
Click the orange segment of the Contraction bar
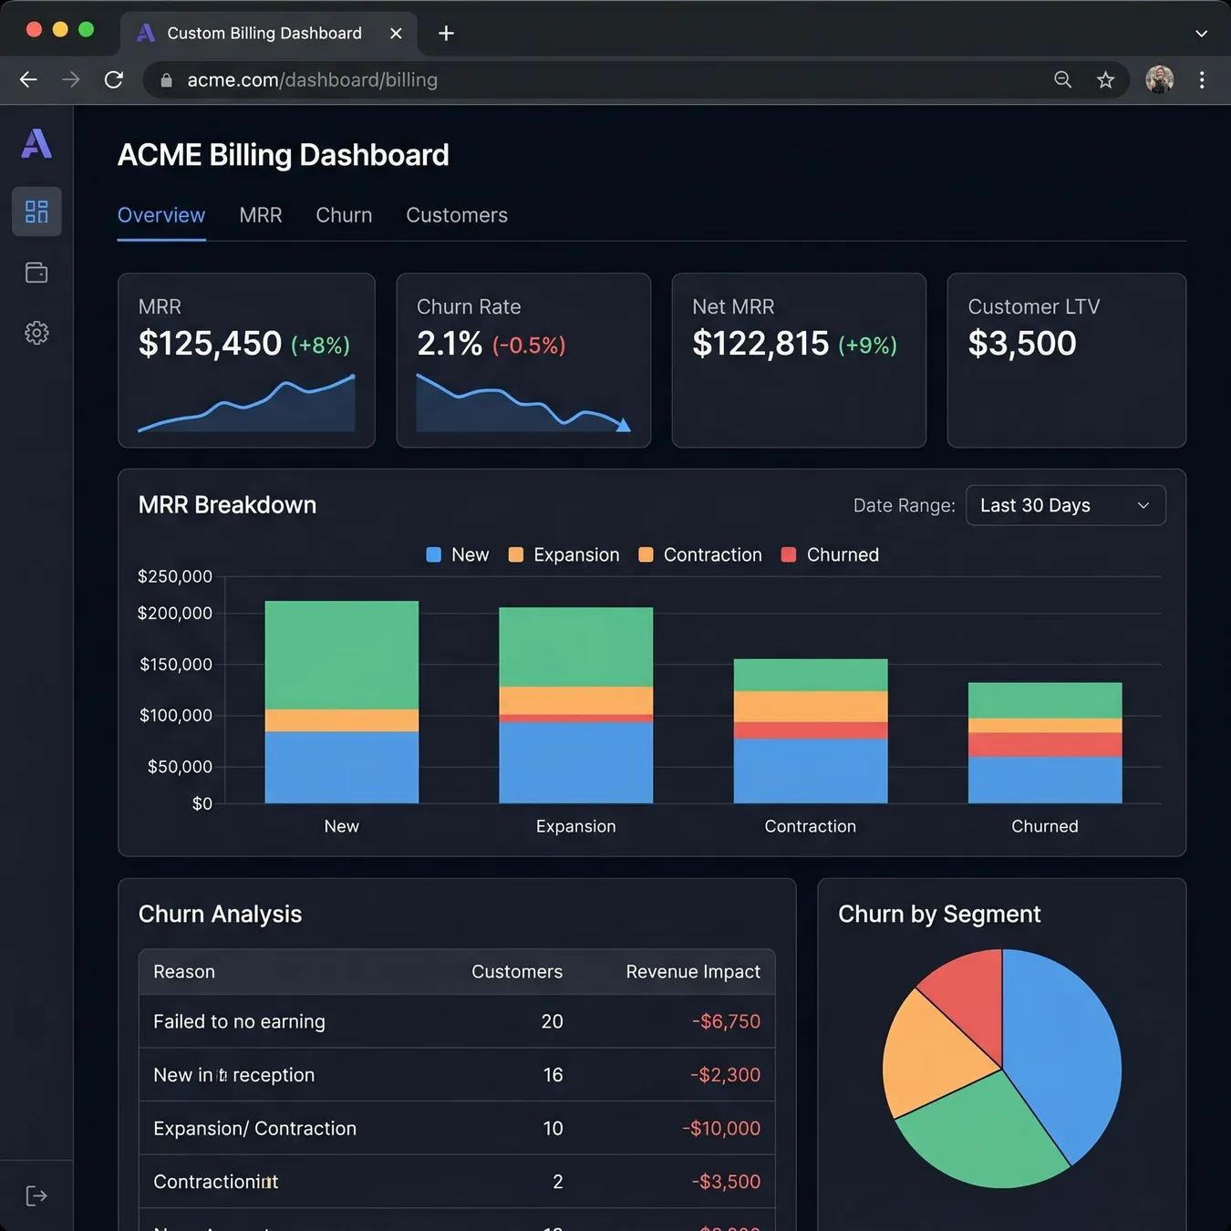click(x=811, y=707)
